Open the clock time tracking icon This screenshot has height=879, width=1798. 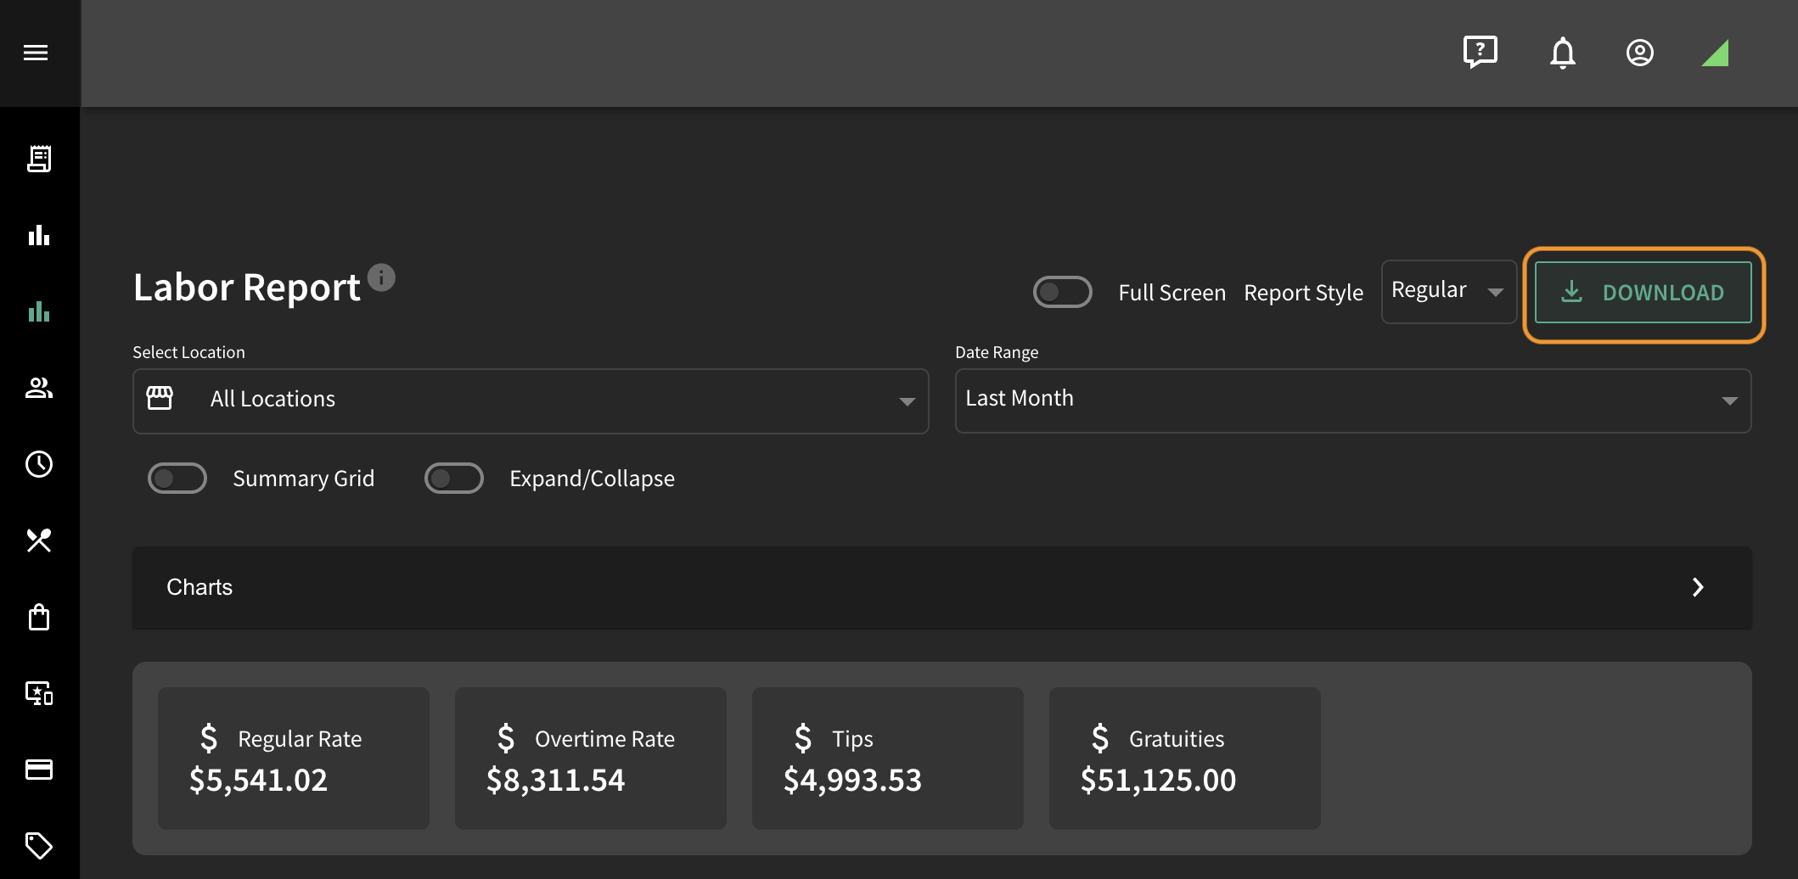point(39,464)
